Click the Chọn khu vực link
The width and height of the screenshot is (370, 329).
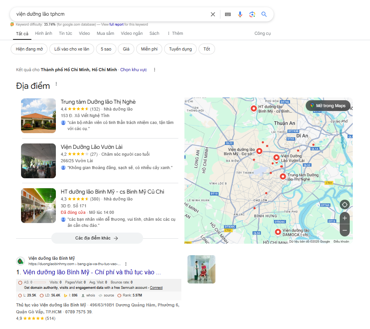[x=134, y=70]
